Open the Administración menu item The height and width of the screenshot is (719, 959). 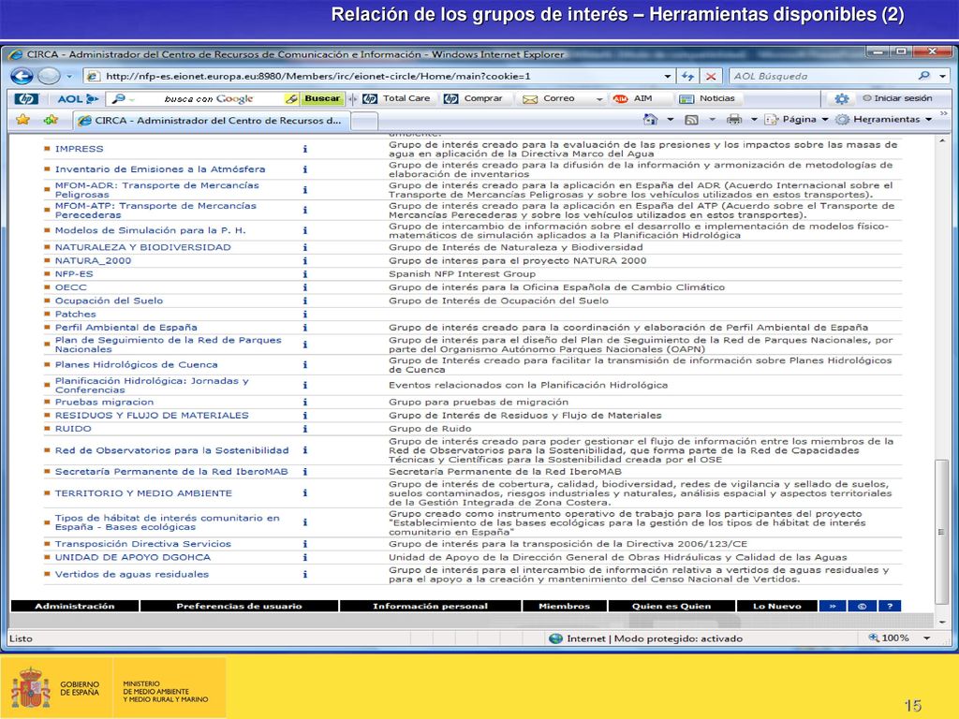click(x=75, y=606)
